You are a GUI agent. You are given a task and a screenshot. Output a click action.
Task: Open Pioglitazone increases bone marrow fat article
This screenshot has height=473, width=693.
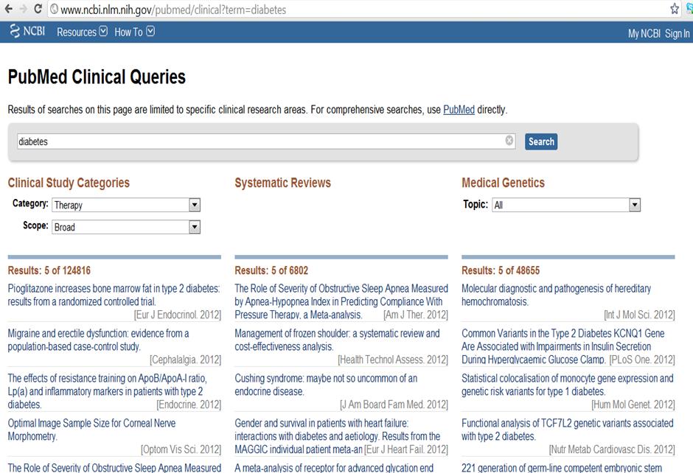point(114,295)
